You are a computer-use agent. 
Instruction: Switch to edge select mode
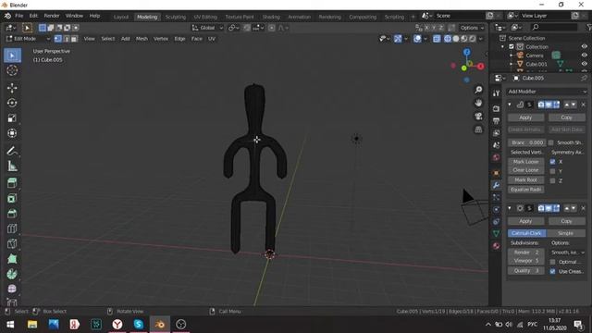(x=66, y=39)
